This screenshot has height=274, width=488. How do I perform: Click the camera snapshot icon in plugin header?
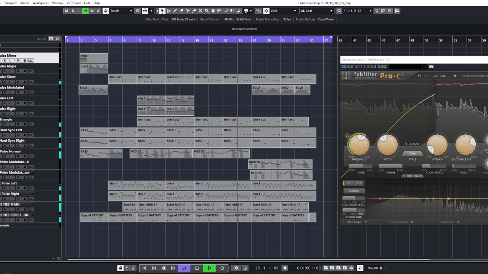(431, 67)
